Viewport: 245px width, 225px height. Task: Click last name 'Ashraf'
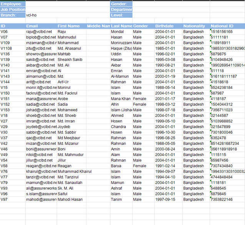click(x=121, y=189)
